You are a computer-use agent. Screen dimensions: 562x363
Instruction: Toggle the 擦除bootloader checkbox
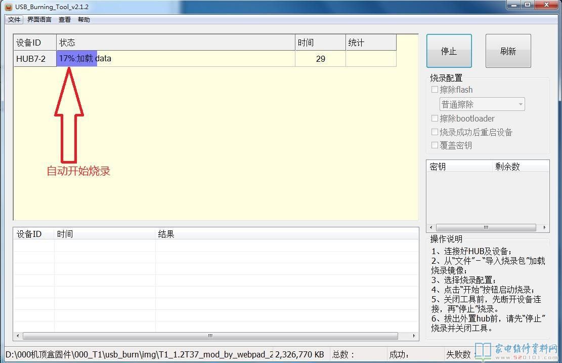pos(435,118)
